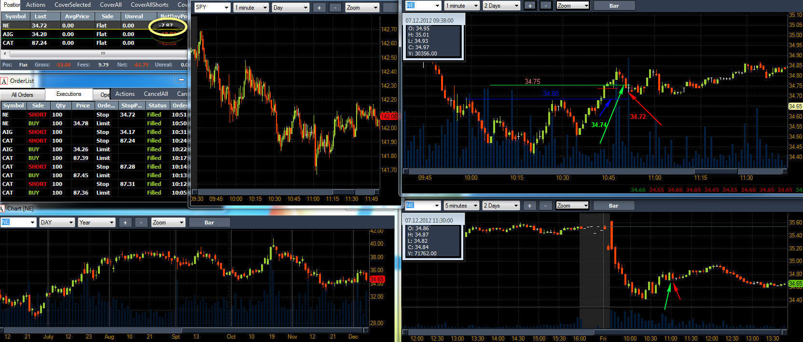The width and height of the screenshot is (803, 342).
Task: Click the 142.08 price marker on SPY chart
Action: click(x=388, y=116)
